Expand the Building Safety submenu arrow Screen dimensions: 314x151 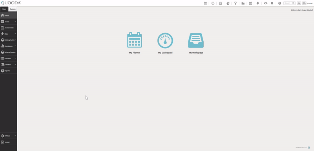coord(15,40)
